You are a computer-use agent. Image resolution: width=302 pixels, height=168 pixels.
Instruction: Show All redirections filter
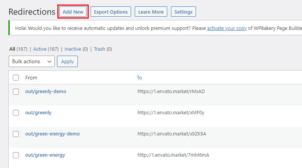click(12, 49)
